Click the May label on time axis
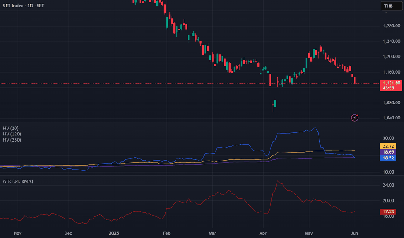The width and height of the screenshot is (404, 238). (x=309, y=233)
